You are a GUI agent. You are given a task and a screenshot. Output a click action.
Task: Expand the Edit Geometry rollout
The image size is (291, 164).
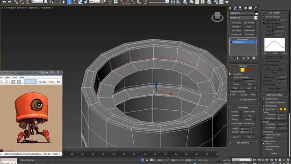tap(243, 143)
